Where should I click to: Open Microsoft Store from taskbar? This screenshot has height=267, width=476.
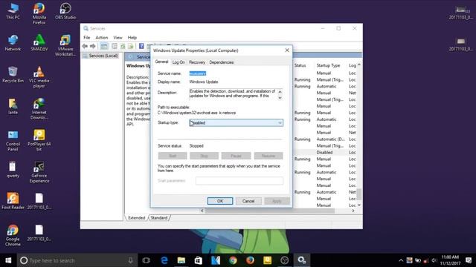click(199, 260)
